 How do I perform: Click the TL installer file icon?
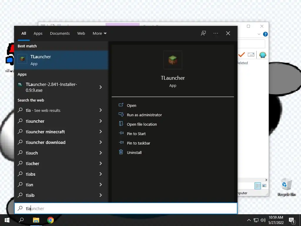tap(20, 84)
